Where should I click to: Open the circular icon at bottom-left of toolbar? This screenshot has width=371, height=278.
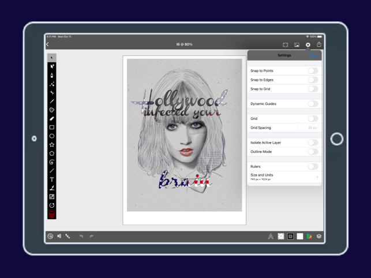click(50, 236)
